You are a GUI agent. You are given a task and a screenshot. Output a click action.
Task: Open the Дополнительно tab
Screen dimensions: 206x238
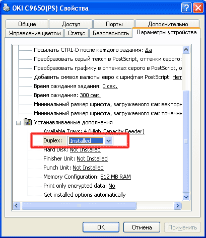[168, 24]
